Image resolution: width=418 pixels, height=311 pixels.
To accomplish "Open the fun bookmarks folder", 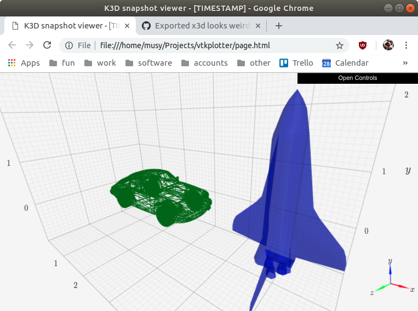I will coord(62,63).
